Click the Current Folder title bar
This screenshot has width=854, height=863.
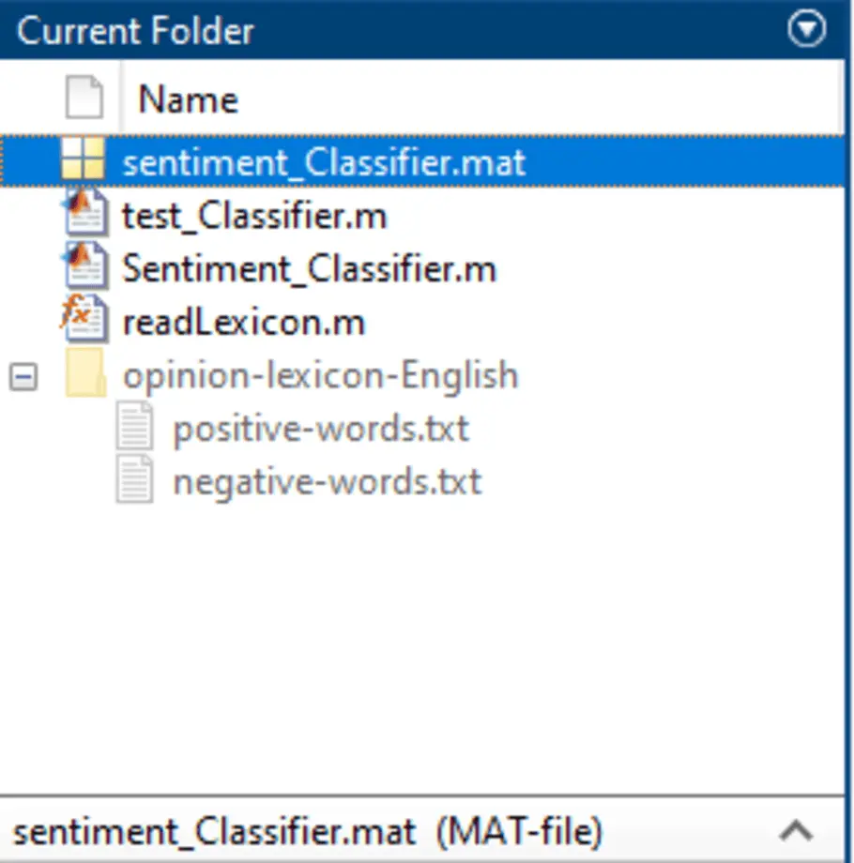(134, 29)
